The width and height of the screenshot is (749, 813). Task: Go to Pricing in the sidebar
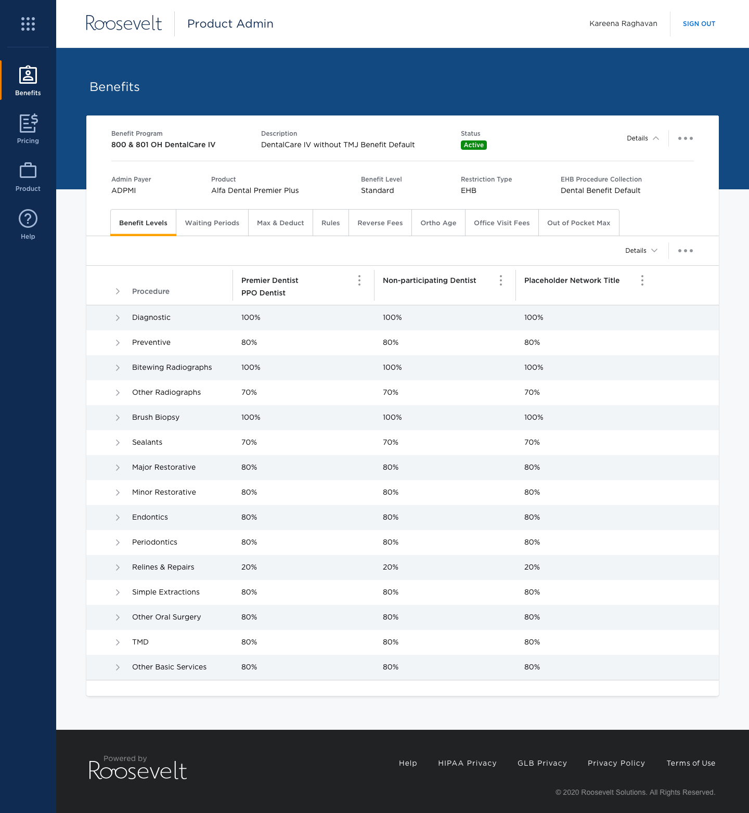(28, 128)
